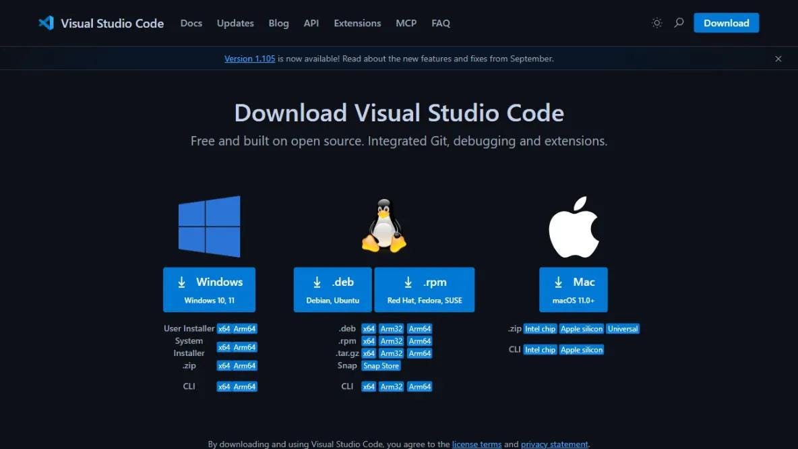This screenshot has height=449, width=798.
Task: Go to the Updates page
Action: pos(235,23)
